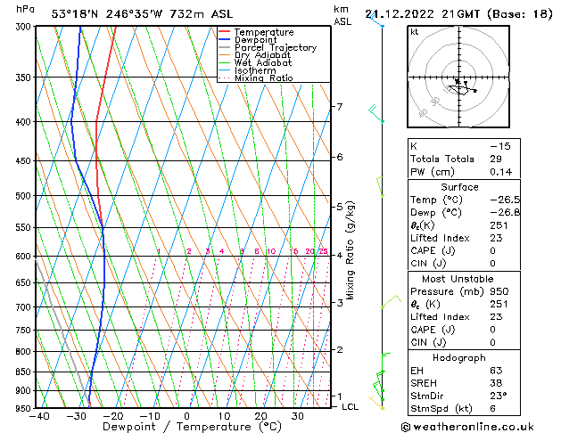The image size is (561, 433).
Task: Click the wind barb at 700 hPa
Action: coord(391,302)
